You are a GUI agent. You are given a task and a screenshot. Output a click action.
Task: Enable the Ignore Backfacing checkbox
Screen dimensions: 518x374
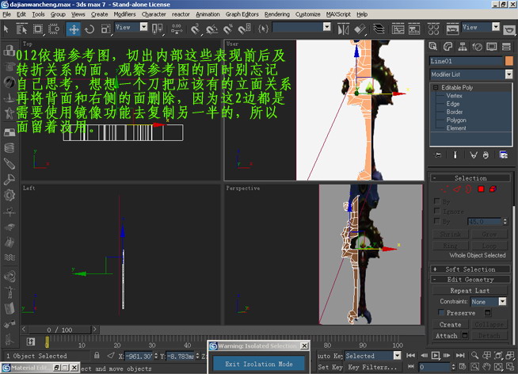click(x=436, y=212)
